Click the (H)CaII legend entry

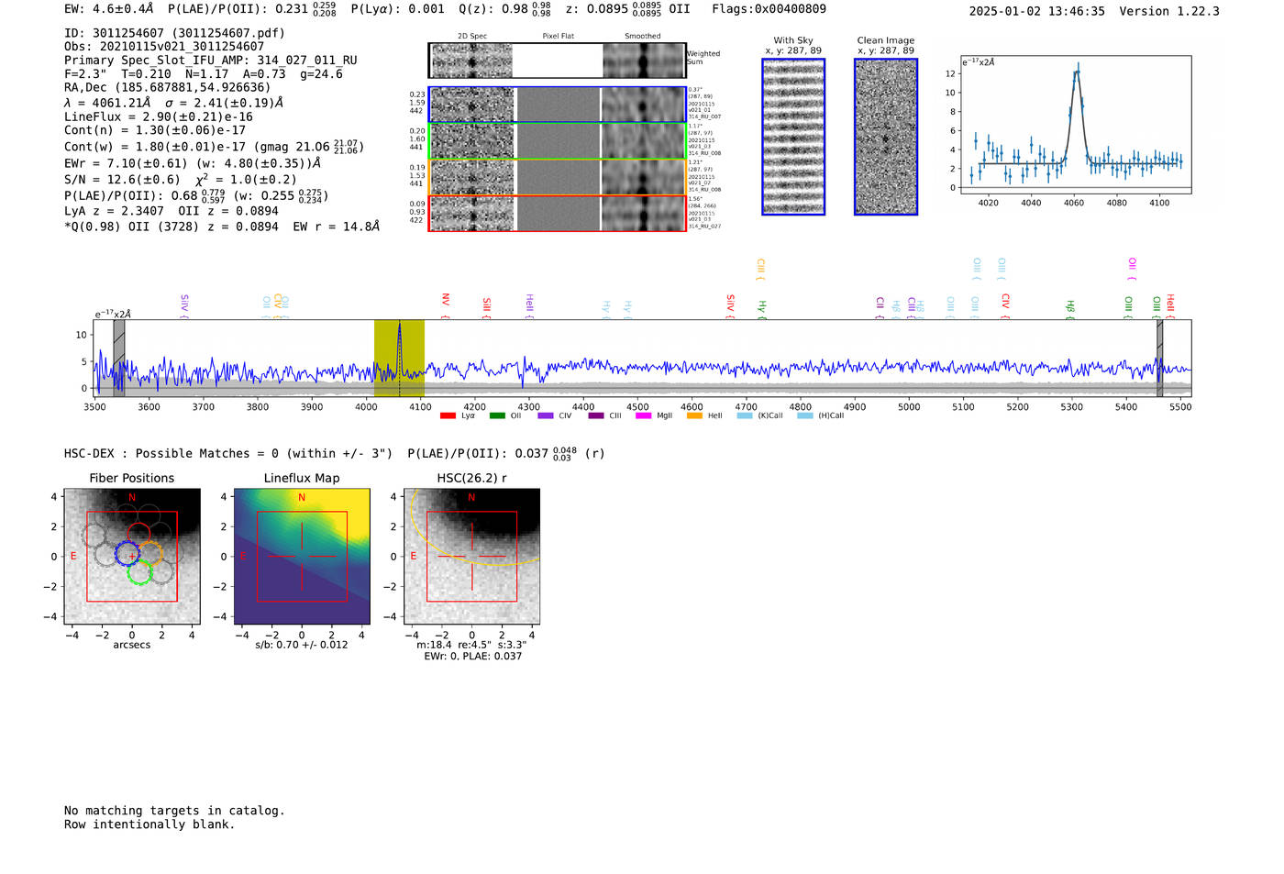tap(821, 415)
